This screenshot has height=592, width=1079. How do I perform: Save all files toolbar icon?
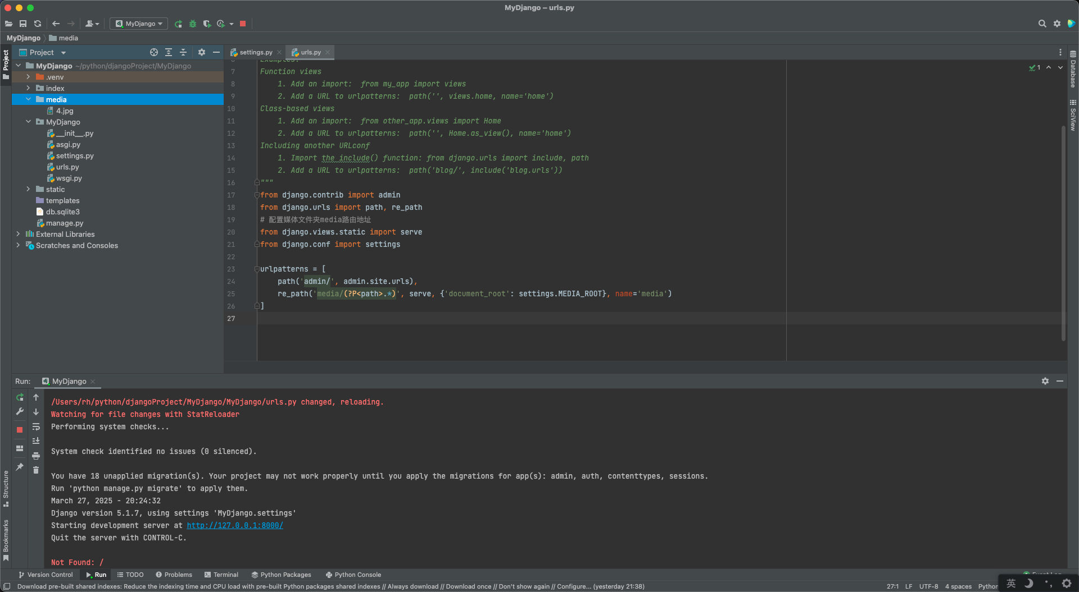coord(23,24)
